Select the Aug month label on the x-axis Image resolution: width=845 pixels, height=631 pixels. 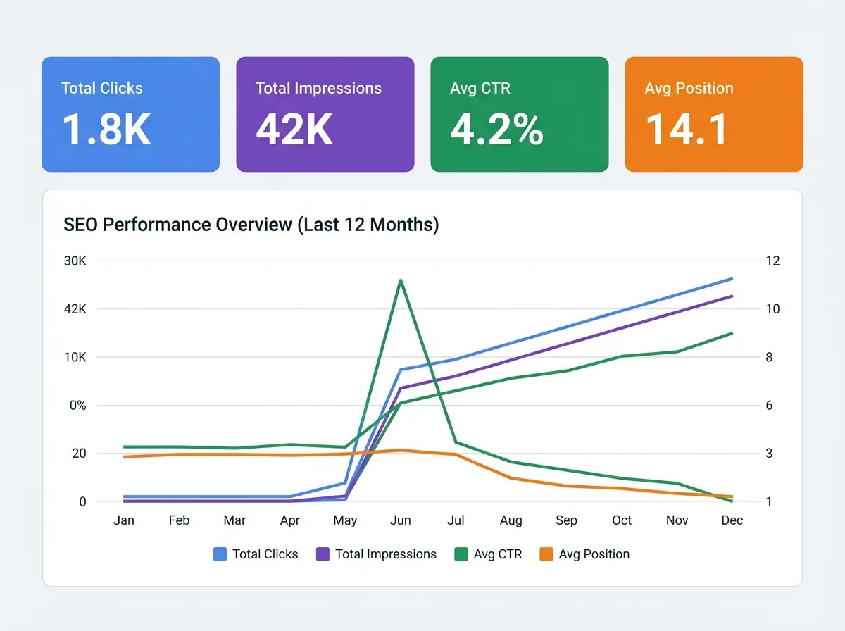511,520
